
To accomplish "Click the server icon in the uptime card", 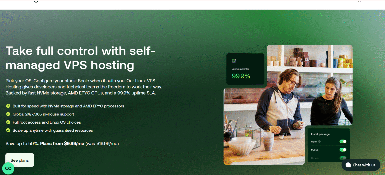I will point(234,61).
